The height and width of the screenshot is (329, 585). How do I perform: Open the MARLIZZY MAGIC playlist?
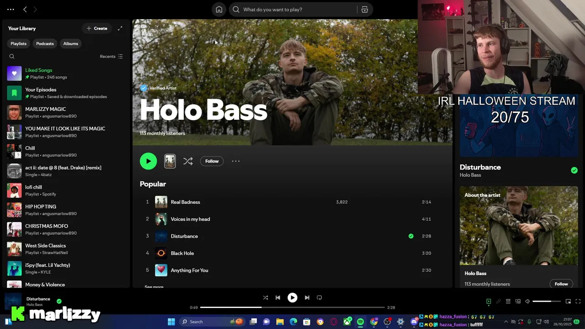[66, 112]
